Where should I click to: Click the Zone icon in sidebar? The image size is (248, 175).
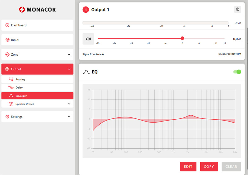(x=7, y=54)
